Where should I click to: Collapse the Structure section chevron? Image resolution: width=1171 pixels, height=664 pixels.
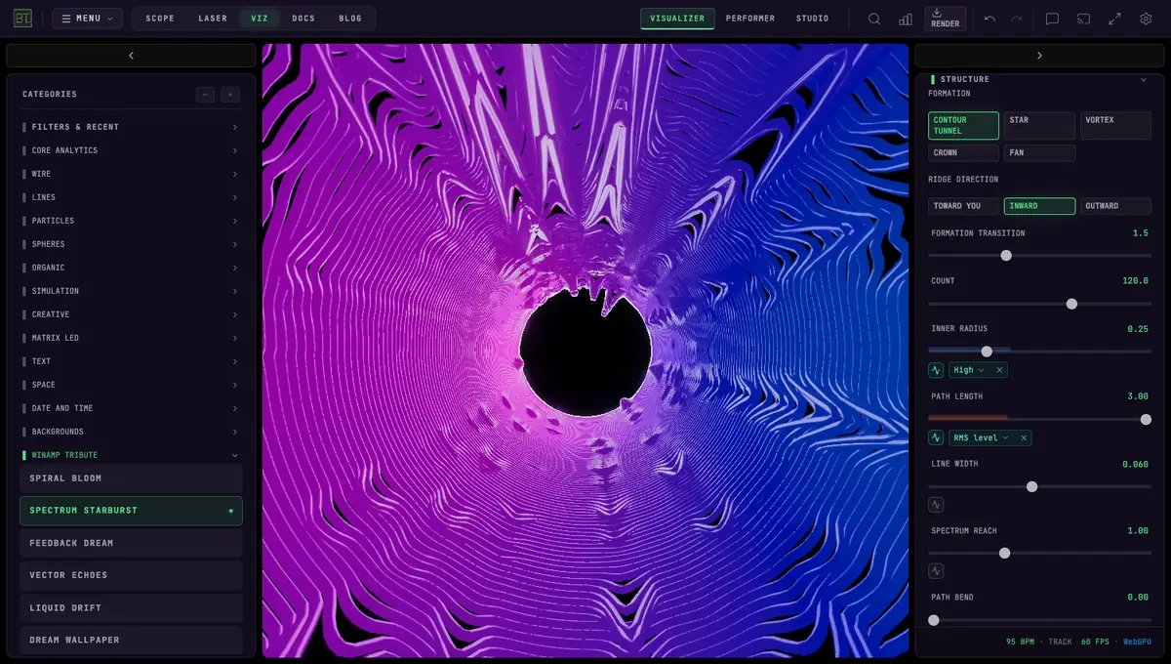(1144, 79)
